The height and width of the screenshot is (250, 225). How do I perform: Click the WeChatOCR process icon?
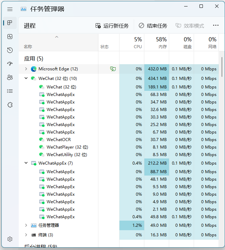click(x=42, y=139)
